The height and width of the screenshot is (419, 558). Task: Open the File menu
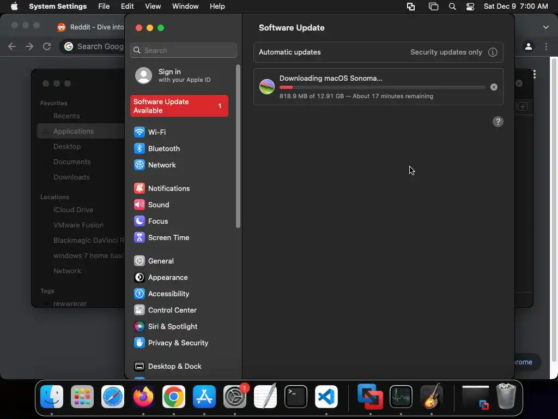coord(104,7)
